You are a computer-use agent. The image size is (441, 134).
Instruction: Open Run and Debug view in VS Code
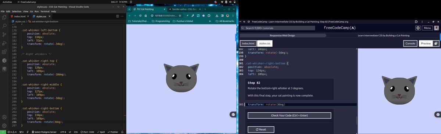[4, 43]
